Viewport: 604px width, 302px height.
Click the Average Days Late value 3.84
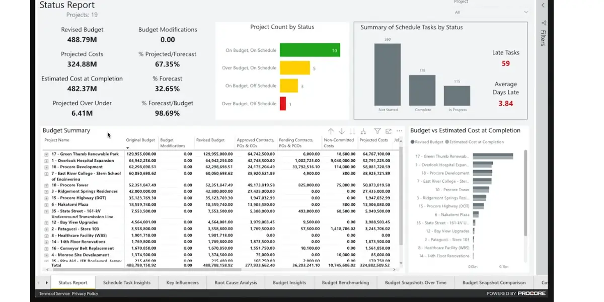[506, 103]
